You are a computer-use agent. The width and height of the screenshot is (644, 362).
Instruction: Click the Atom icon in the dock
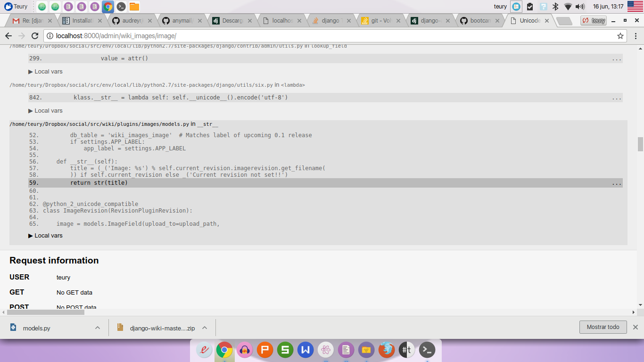coord(326,350)
